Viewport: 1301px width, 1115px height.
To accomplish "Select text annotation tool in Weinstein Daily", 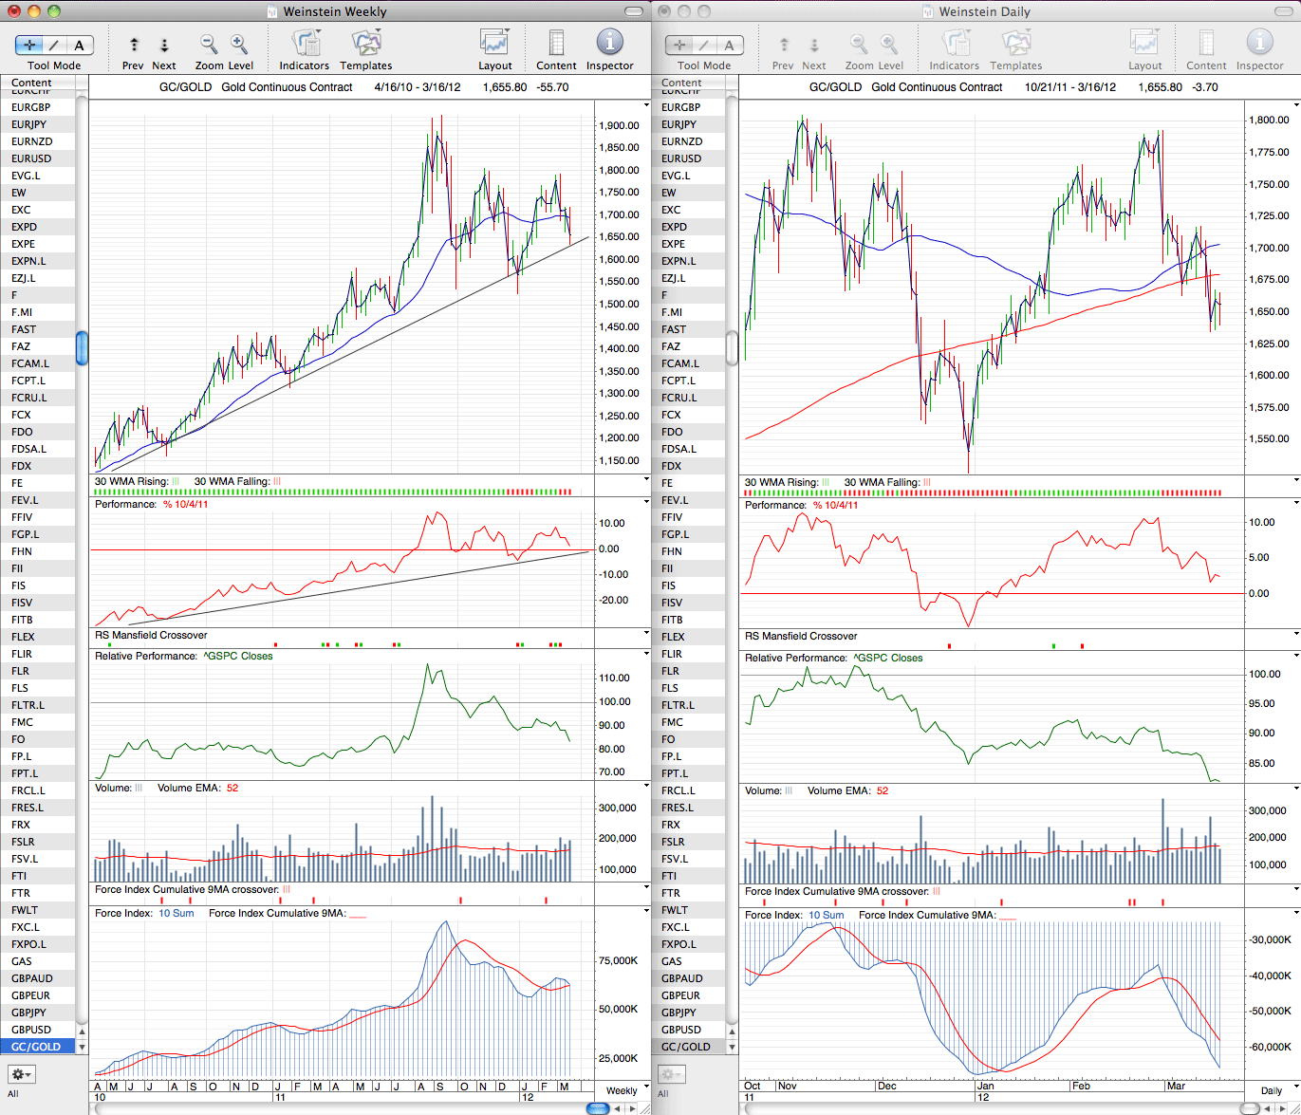I will tap(729, 45).
